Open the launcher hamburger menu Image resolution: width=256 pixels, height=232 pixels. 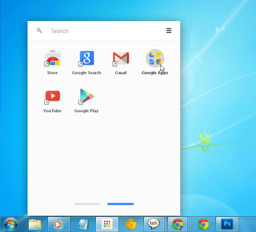click(169, 30)
